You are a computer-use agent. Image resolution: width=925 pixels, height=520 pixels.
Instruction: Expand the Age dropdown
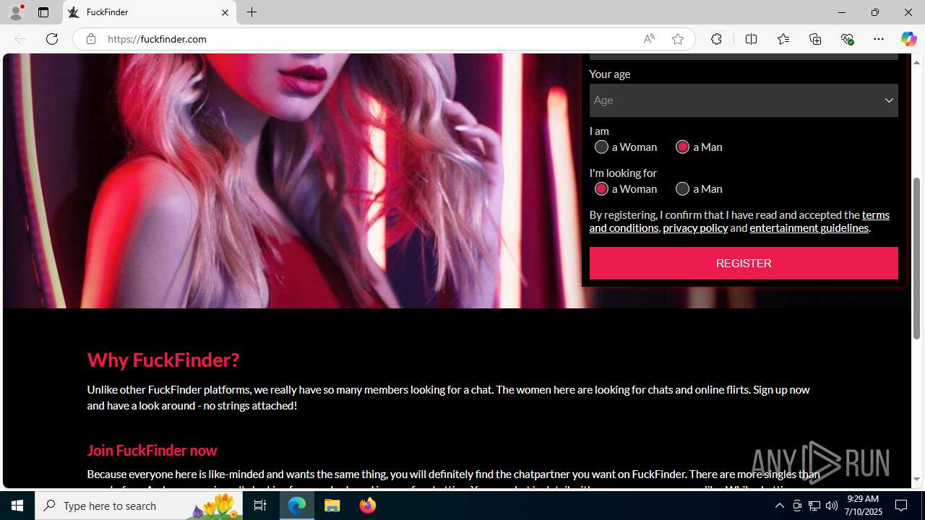point(744,100)
